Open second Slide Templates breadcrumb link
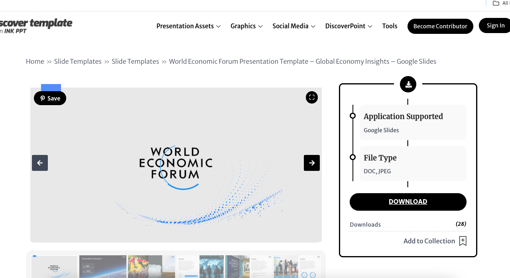The height and width of the screenshot is (278, 510). click(135, 61)
